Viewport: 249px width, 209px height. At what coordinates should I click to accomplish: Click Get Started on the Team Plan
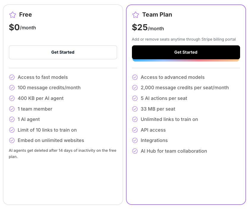[x=186, y=52]
